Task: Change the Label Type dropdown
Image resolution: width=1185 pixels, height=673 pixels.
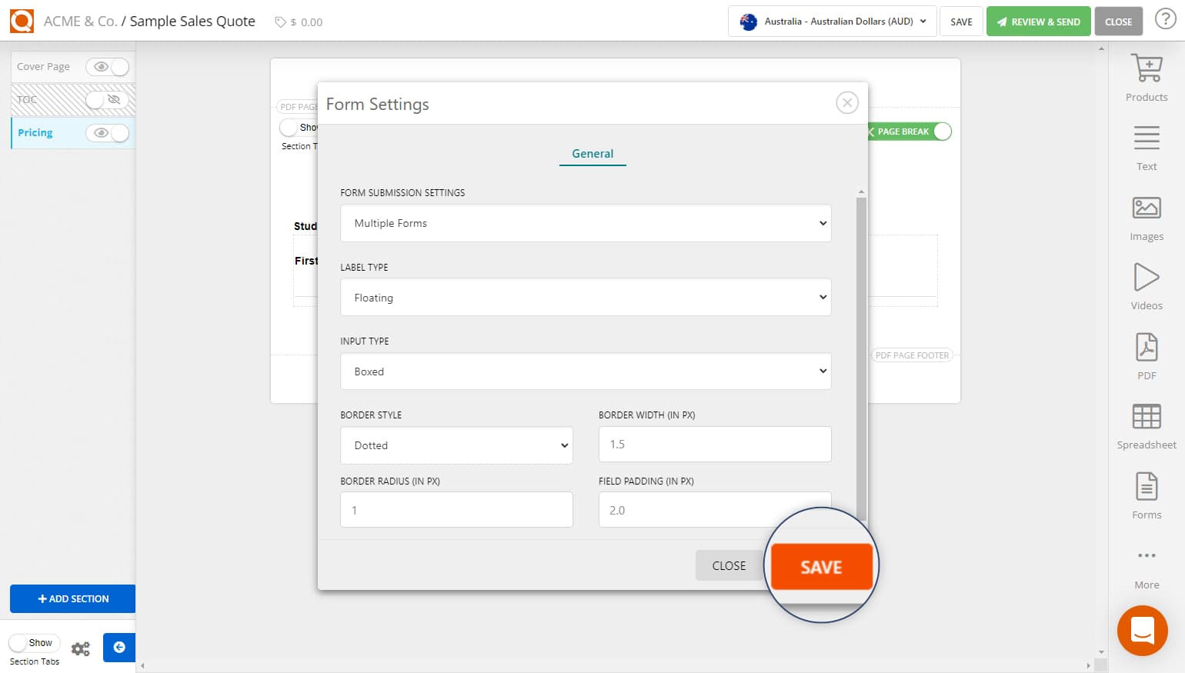Action: coord(585,297)
